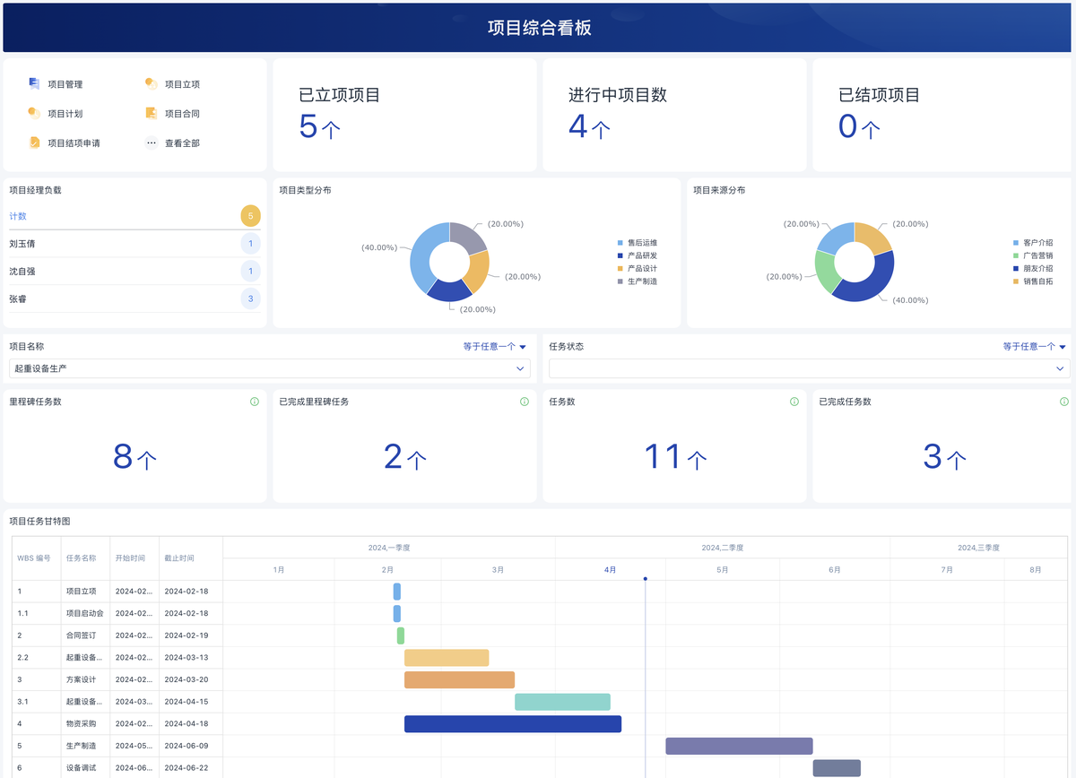Open 等于任意一个 dropdown for 任务状态

click(x=1035, y=347)
